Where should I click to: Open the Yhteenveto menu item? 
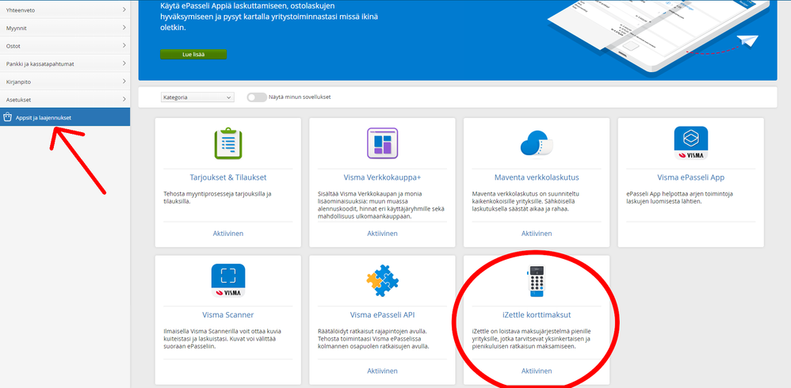point(65,10)
